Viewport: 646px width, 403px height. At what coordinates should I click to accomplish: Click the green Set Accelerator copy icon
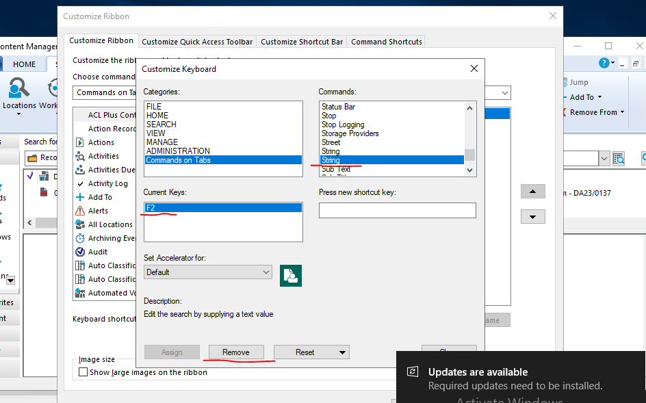coord(290,275)
